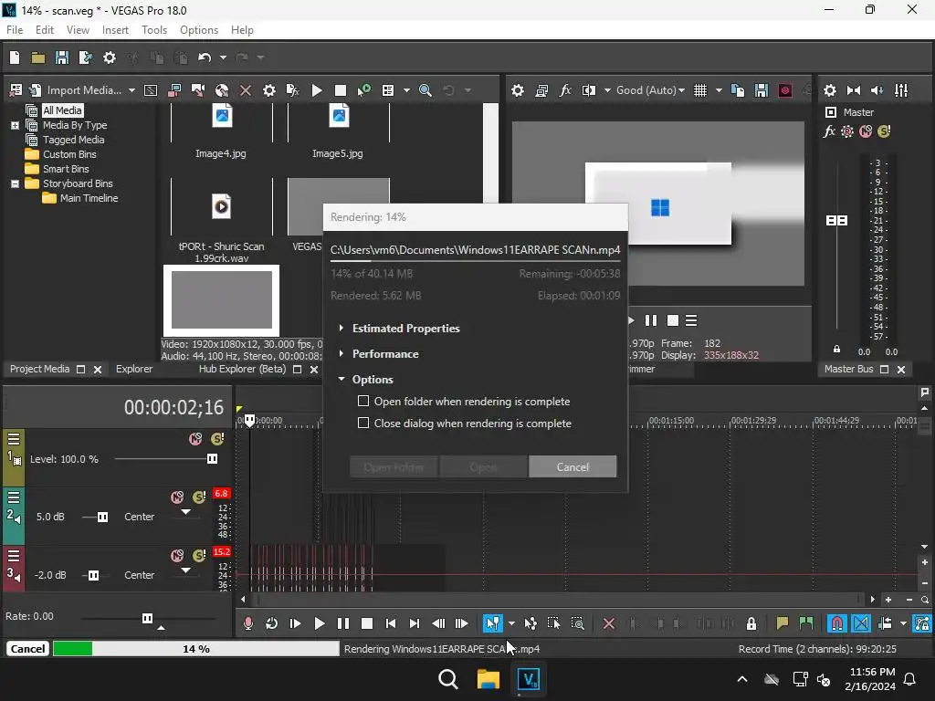Close the Project Media panel tab
The width and height of the screenshot is (935, 701).
click(98, 370)
